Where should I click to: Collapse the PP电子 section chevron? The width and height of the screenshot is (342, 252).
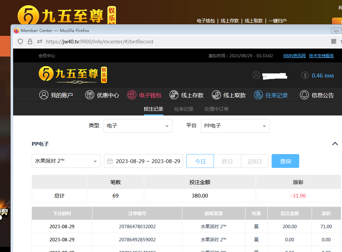(335, 144)
